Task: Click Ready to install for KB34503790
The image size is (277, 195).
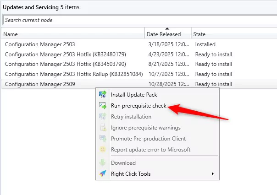Action: point(214,64)
